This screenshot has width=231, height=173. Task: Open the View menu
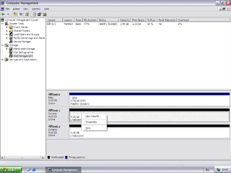(x=26, y=9)
